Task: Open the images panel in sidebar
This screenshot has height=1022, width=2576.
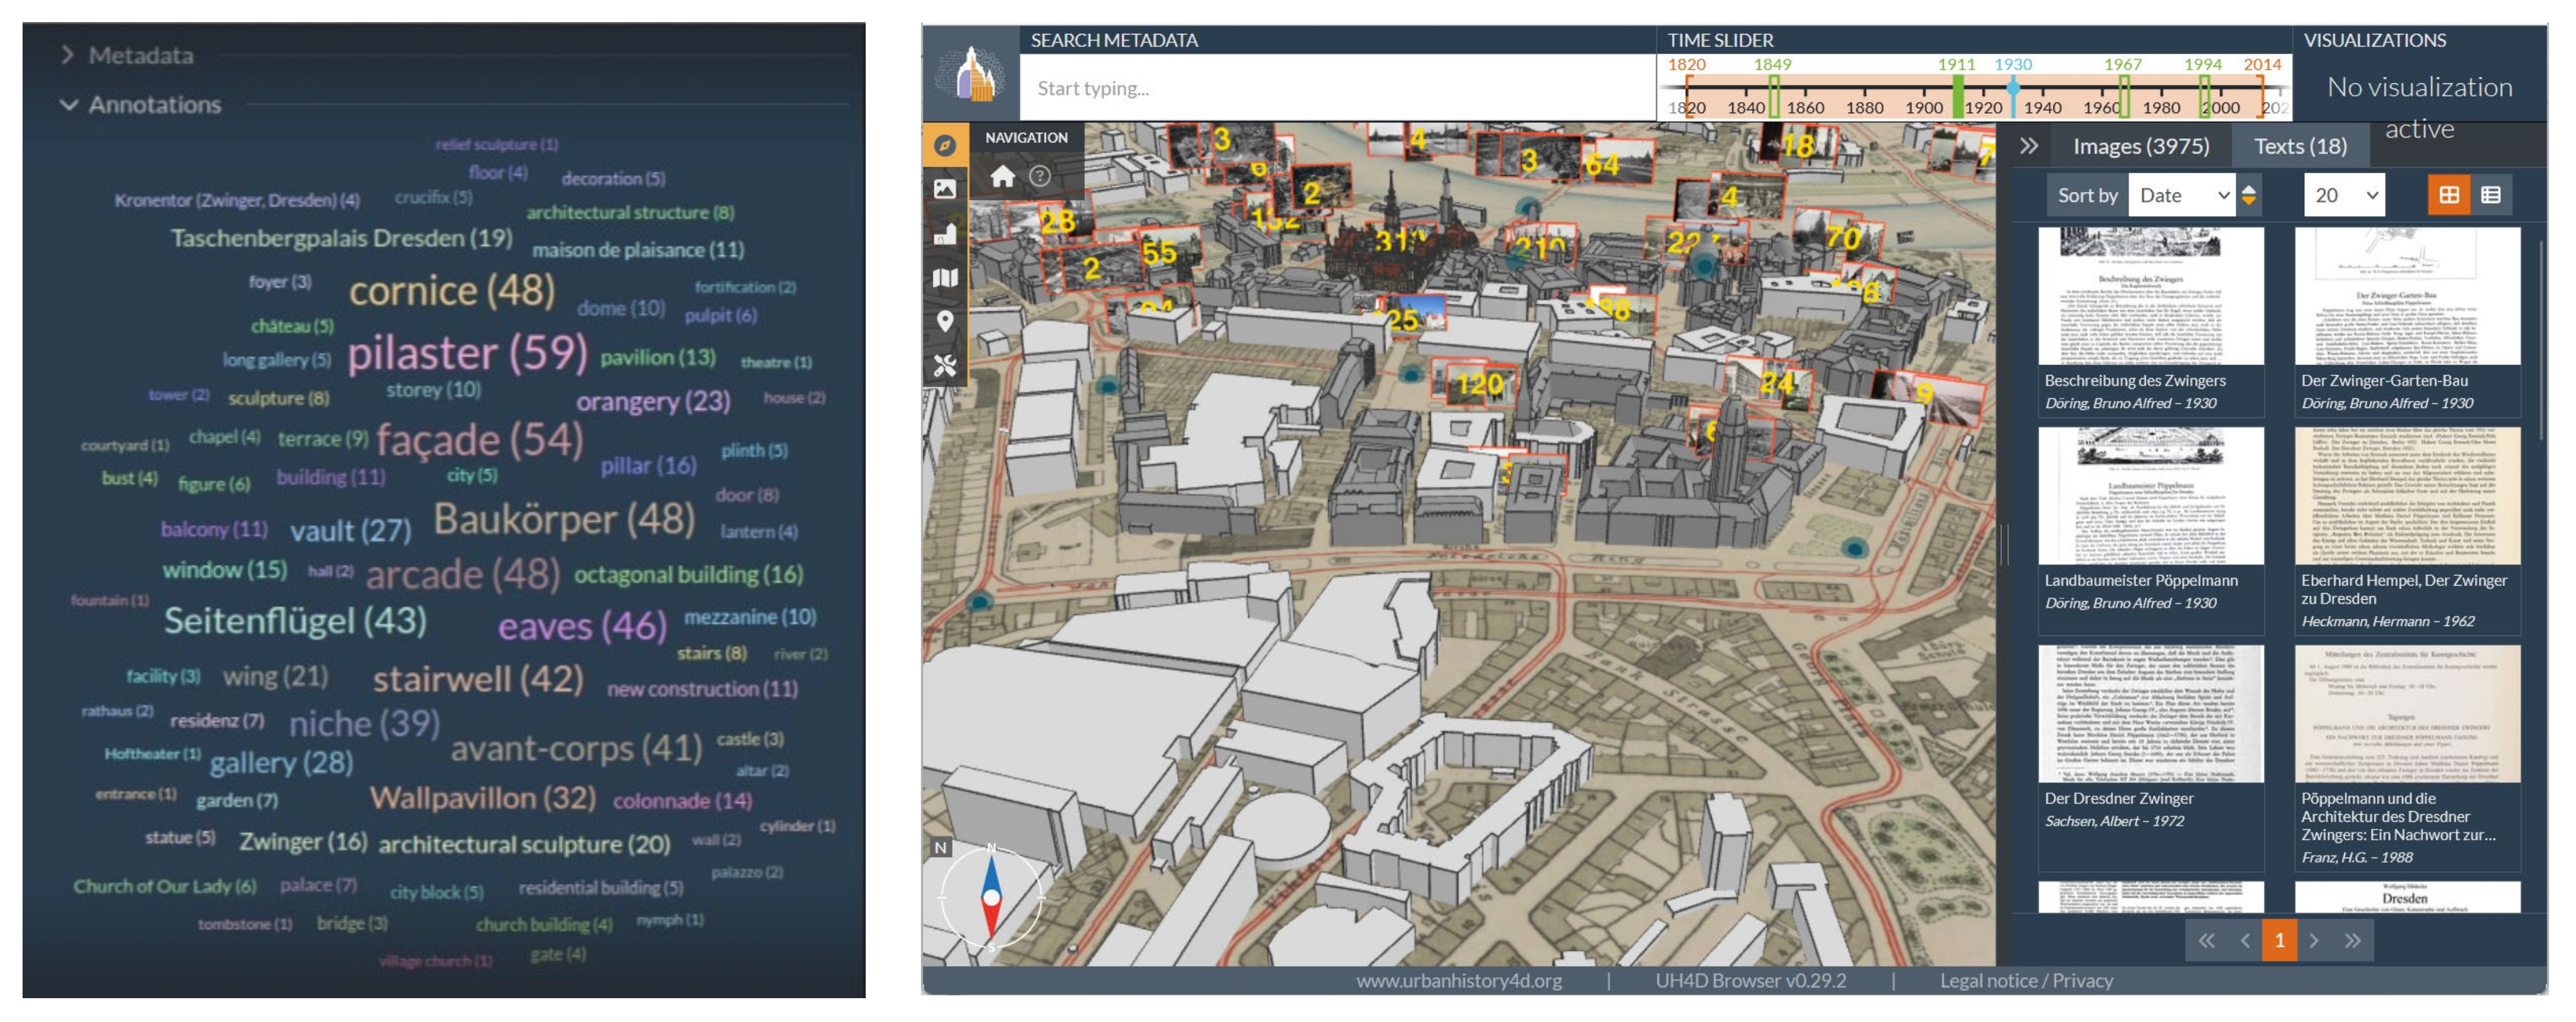Action: click(x=944, y=189)
